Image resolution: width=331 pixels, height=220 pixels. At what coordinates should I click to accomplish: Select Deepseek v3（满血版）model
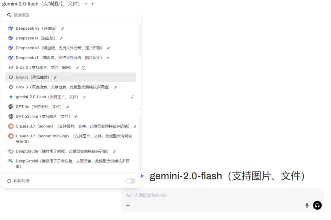point(70,28)
